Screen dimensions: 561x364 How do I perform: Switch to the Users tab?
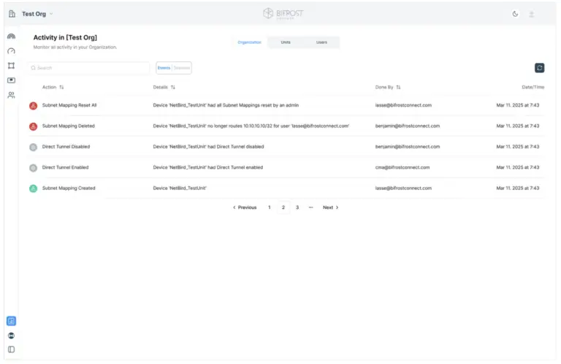(x=321, y=42)
